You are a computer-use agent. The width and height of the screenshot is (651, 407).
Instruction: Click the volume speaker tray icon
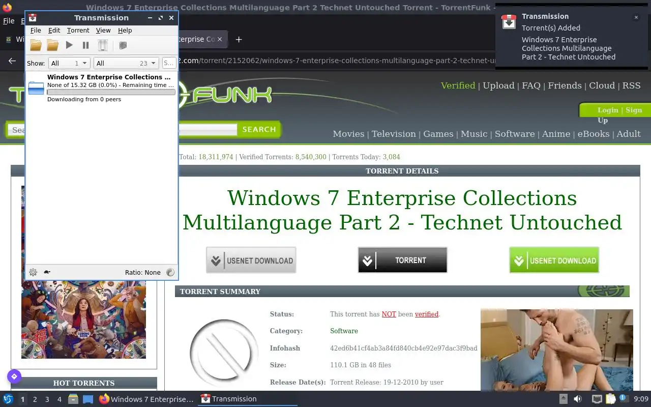tap(578, 399)
